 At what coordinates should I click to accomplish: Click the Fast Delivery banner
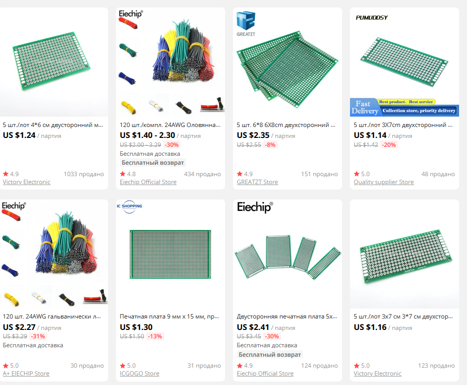click(405, 108)
